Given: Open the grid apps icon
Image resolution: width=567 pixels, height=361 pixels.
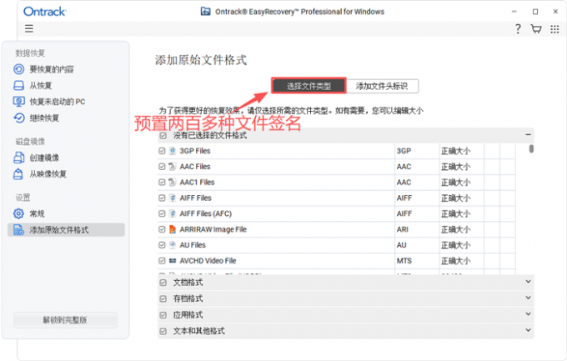Looking at the screenshot, I should click(x=554, y=29).
